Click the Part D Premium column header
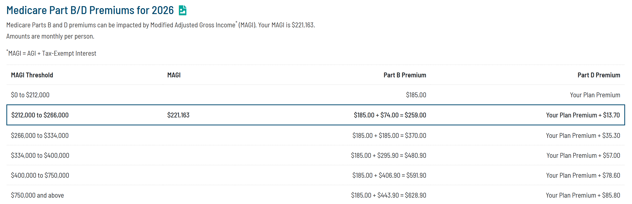 click(x=599, y=75)
